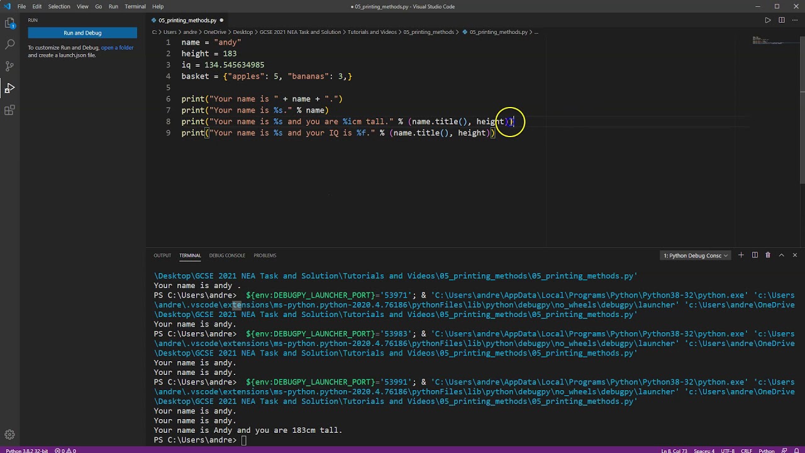Run Python file with play icon

(x=768, y=20)
